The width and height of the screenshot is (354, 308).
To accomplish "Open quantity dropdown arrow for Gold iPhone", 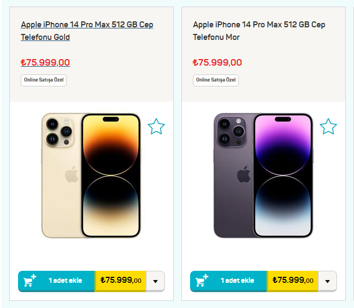I will (x=155, y=281).
